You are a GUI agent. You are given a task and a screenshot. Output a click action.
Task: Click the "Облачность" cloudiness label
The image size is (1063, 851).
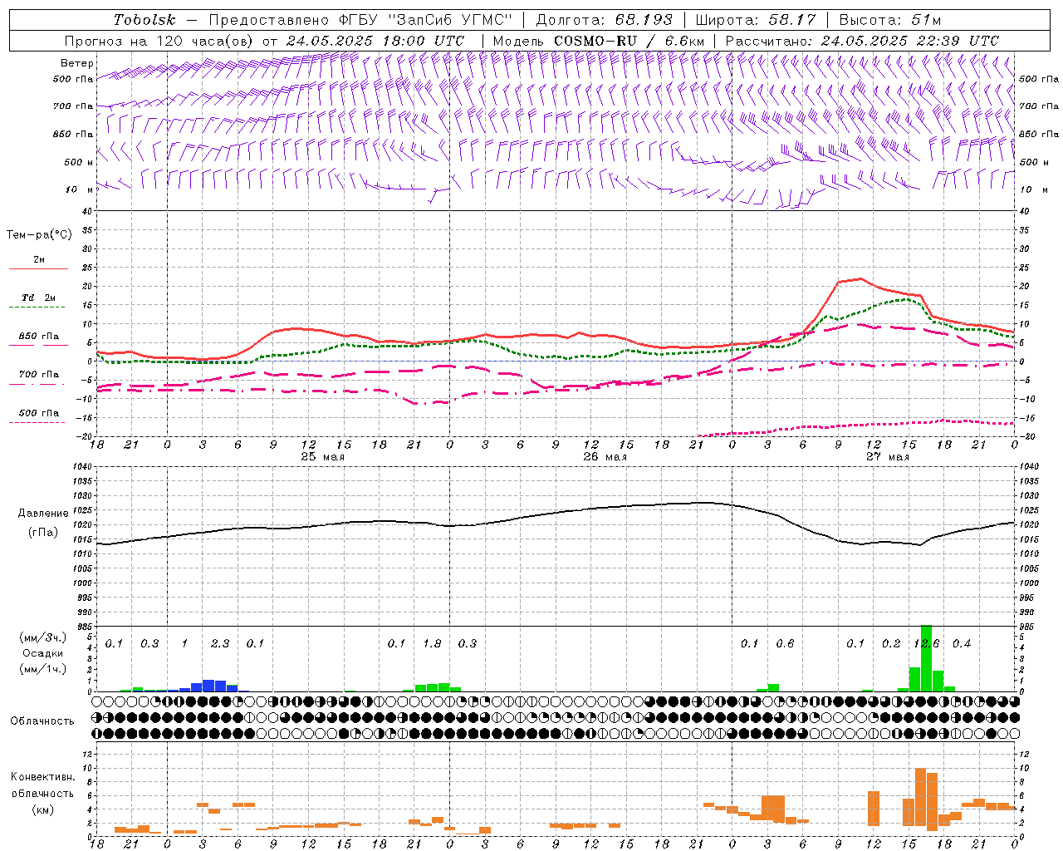click(x=42, y=721)
